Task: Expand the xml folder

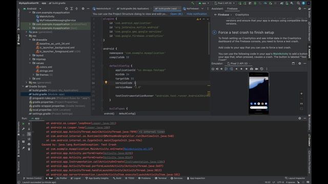Action: (x=30, y=79)
